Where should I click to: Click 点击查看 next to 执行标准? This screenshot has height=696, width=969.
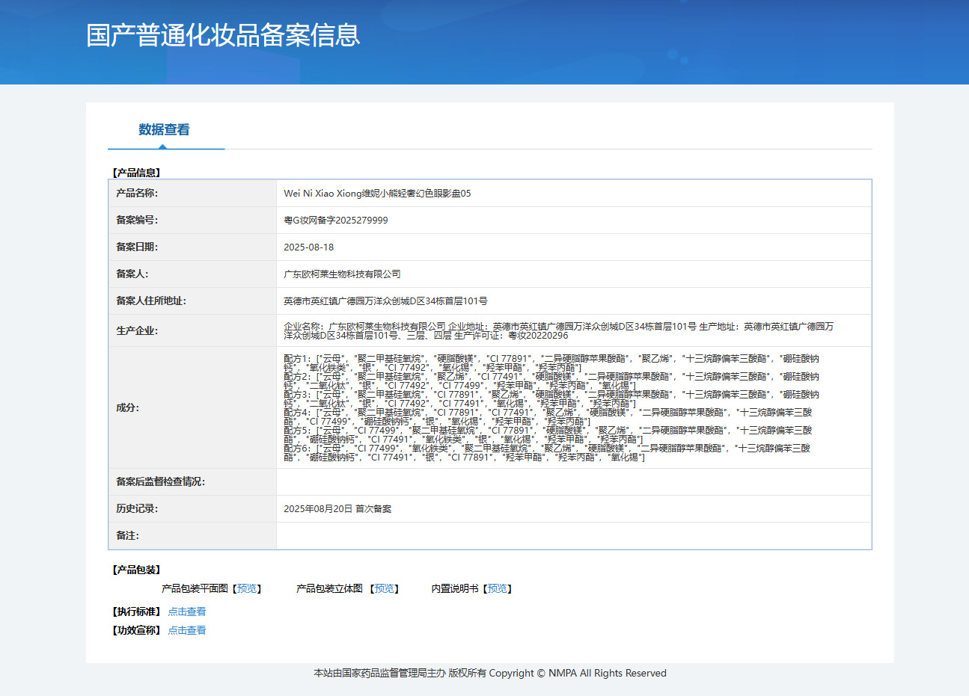(x=186, y=612)
